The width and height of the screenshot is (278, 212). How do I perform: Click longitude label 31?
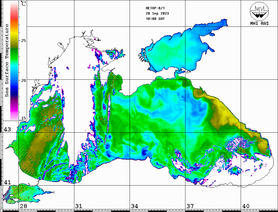[x=79, y=206]
